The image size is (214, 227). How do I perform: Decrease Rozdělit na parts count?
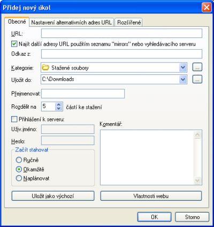[58, 108]
